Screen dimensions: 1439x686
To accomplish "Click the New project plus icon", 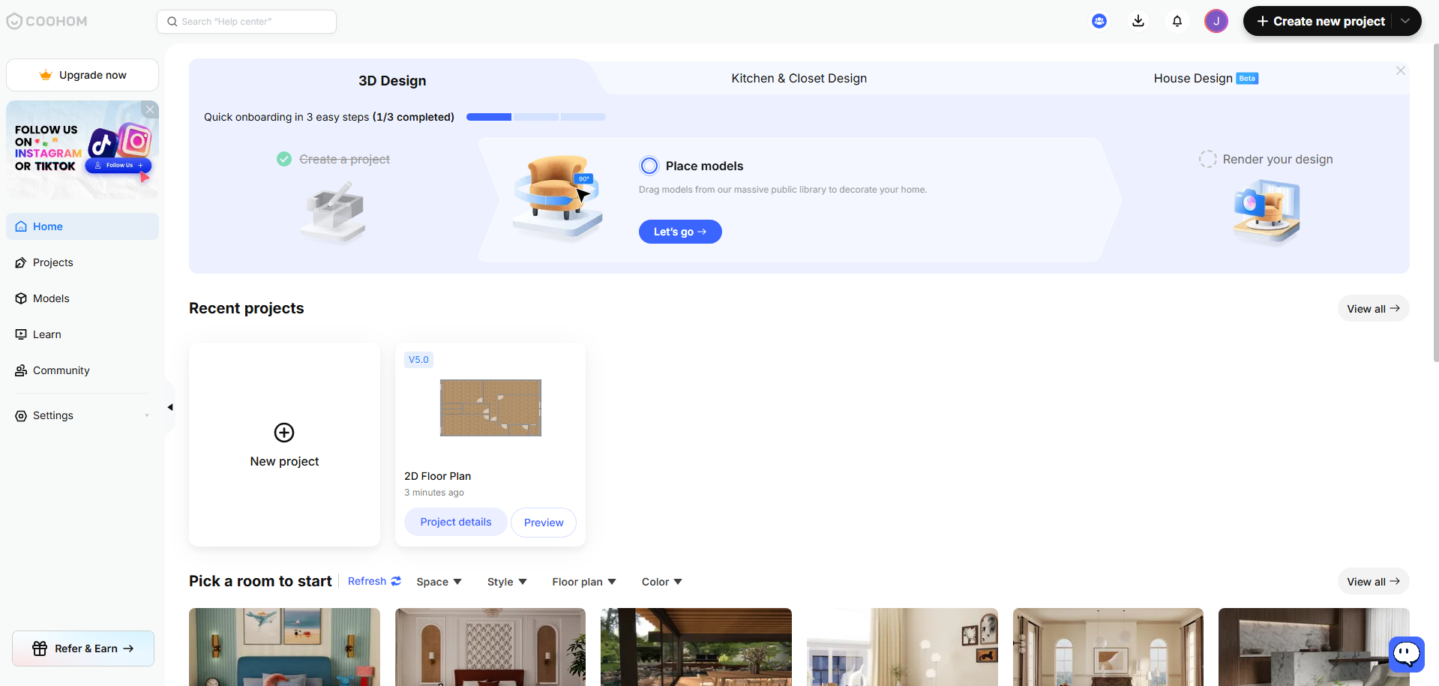I will click(x=284, y=433).
